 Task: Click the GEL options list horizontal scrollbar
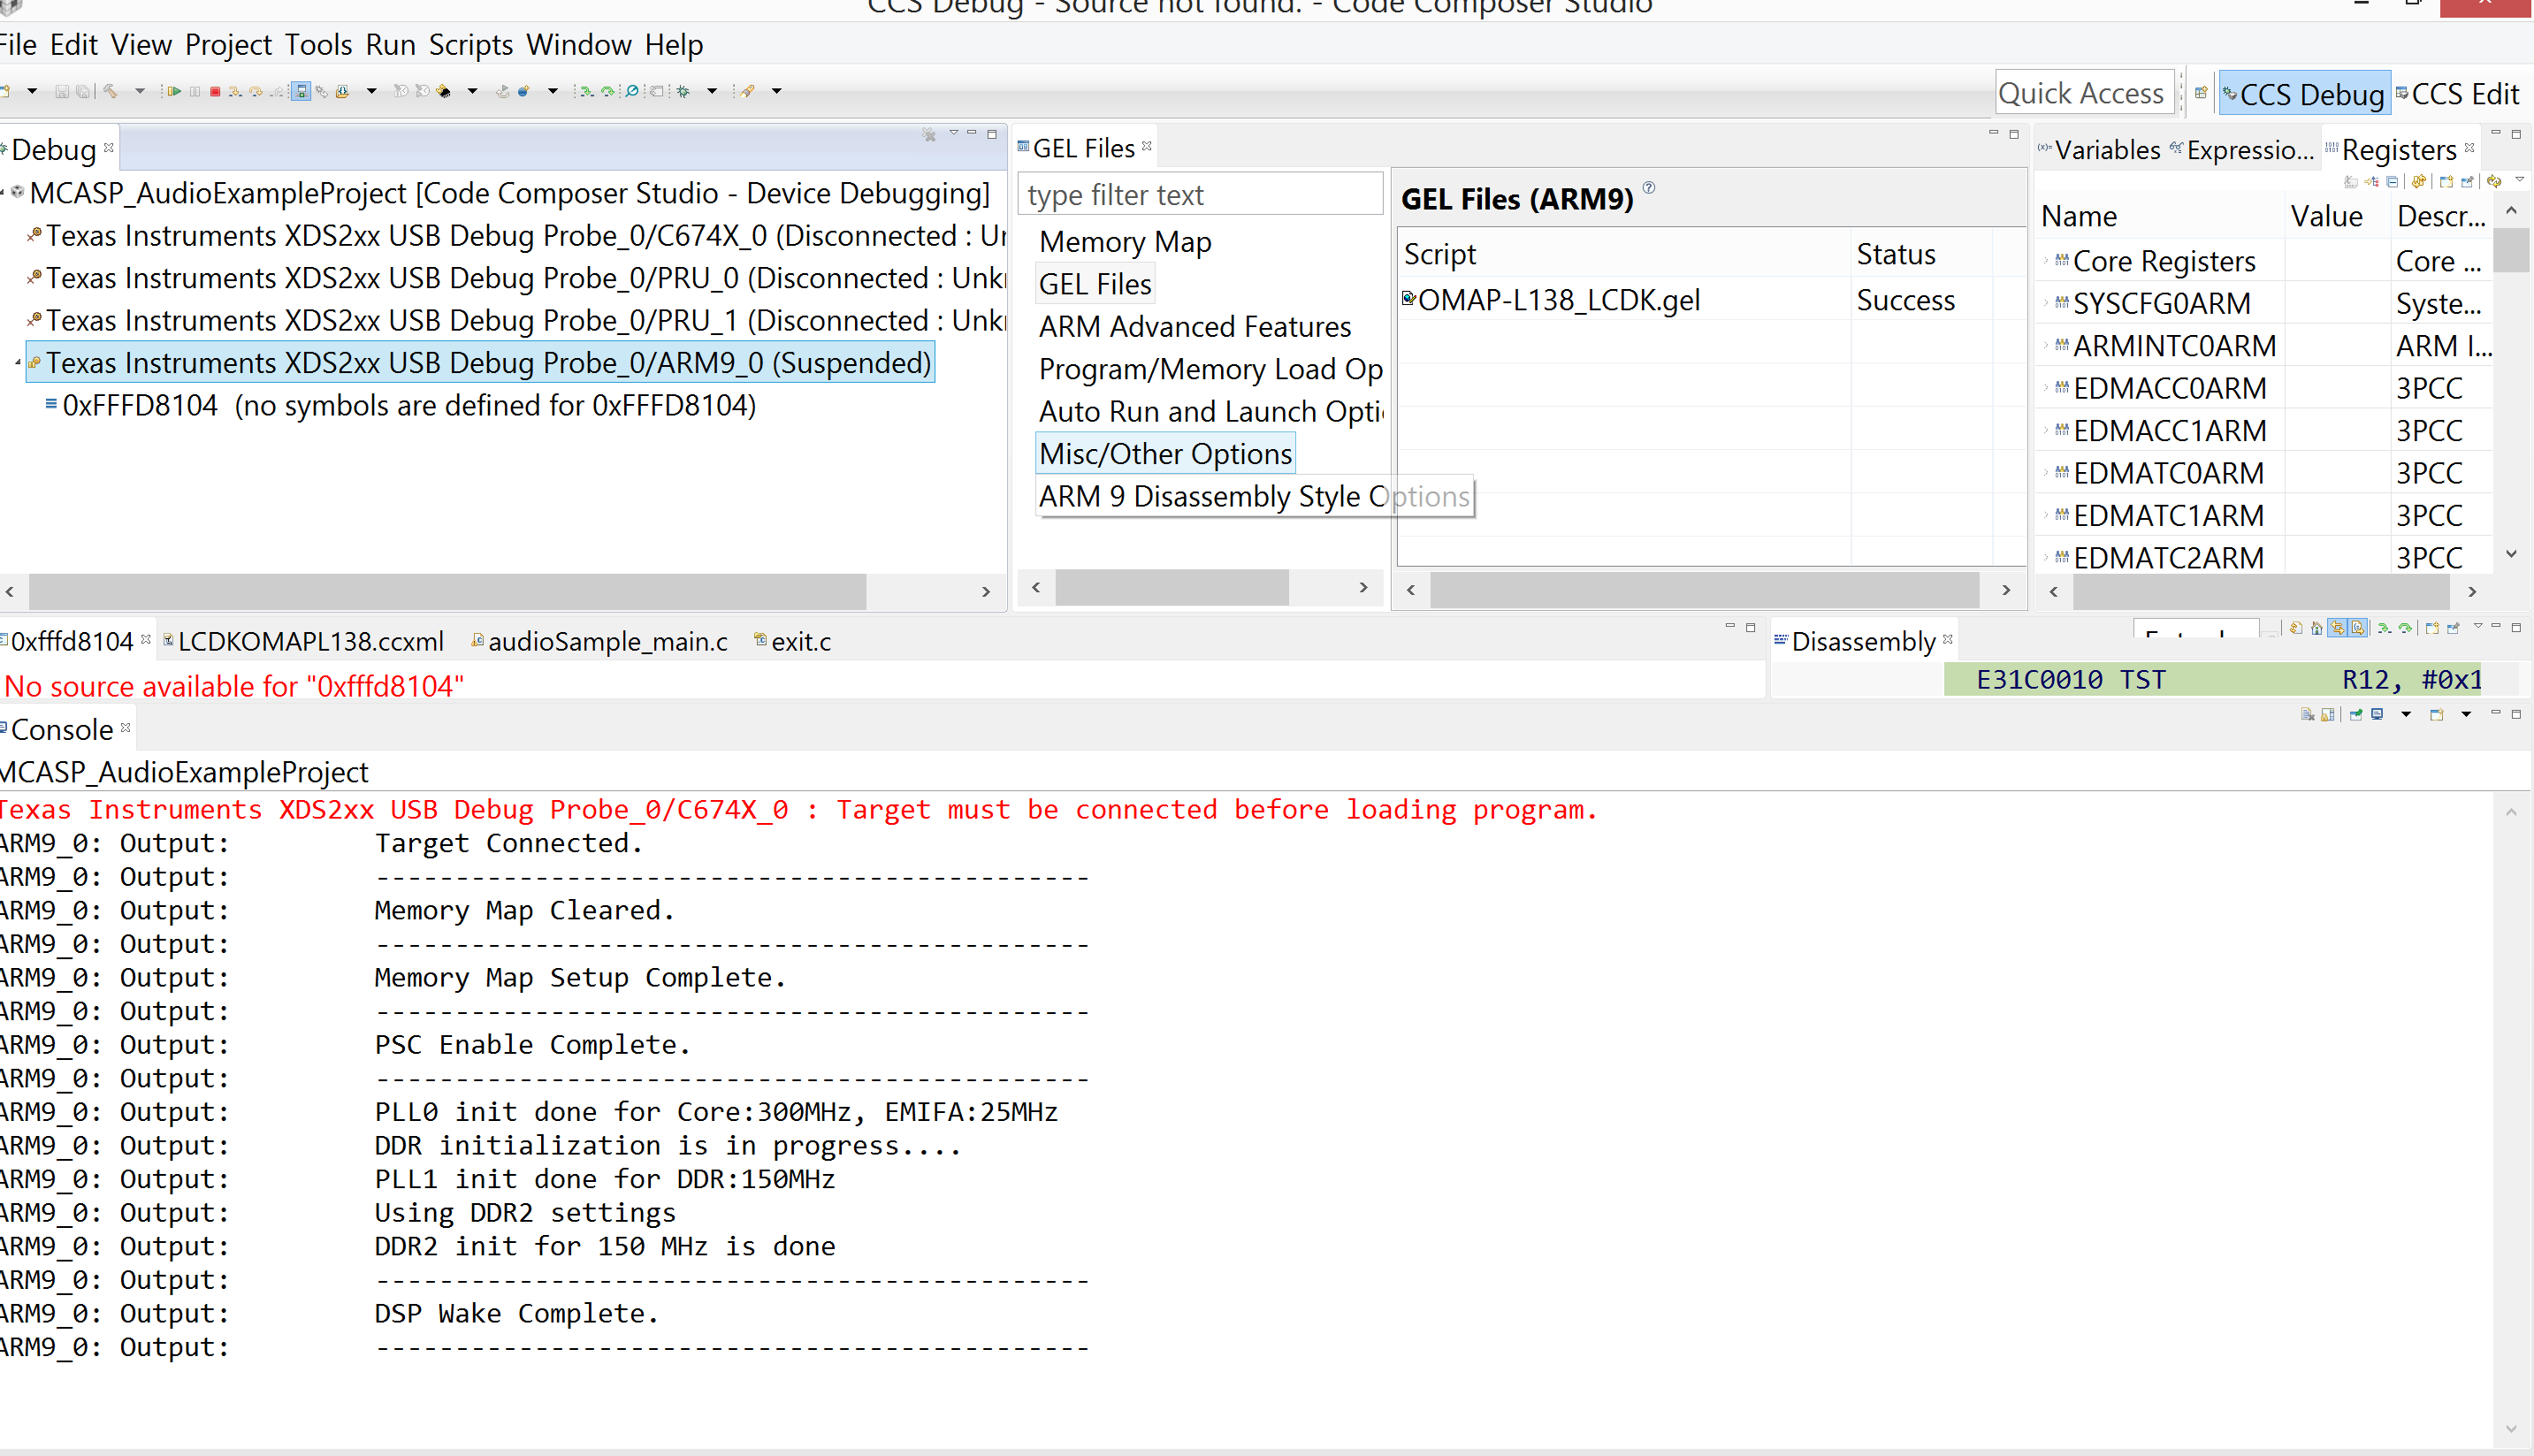(1171, 588)
